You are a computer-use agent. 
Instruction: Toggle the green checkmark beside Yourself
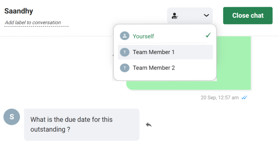pyautogui.click(x=208, y=35)
